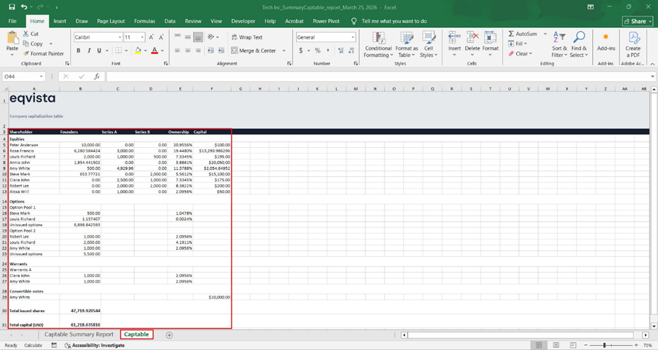Click the Insert Function fx icon
Screen dimensions: 658x350
pyautogui.click(x=96, y=76)
